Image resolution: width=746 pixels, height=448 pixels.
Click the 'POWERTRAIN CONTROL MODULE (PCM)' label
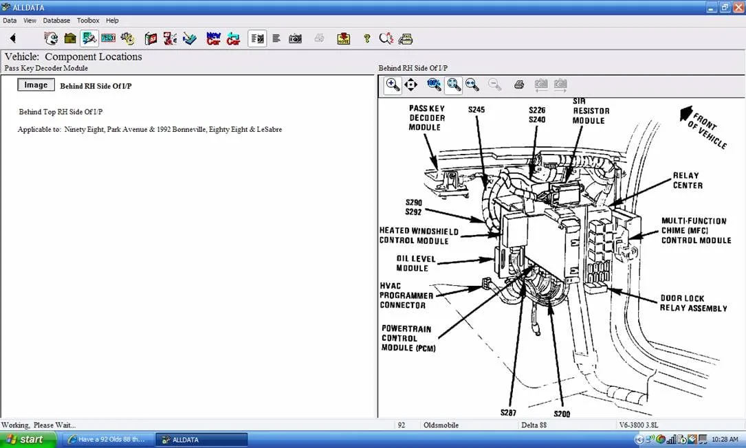[x=408, y=338]
